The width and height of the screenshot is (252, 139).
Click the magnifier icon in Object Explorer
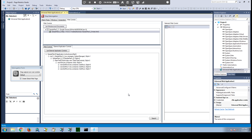[x=25, y=16]
